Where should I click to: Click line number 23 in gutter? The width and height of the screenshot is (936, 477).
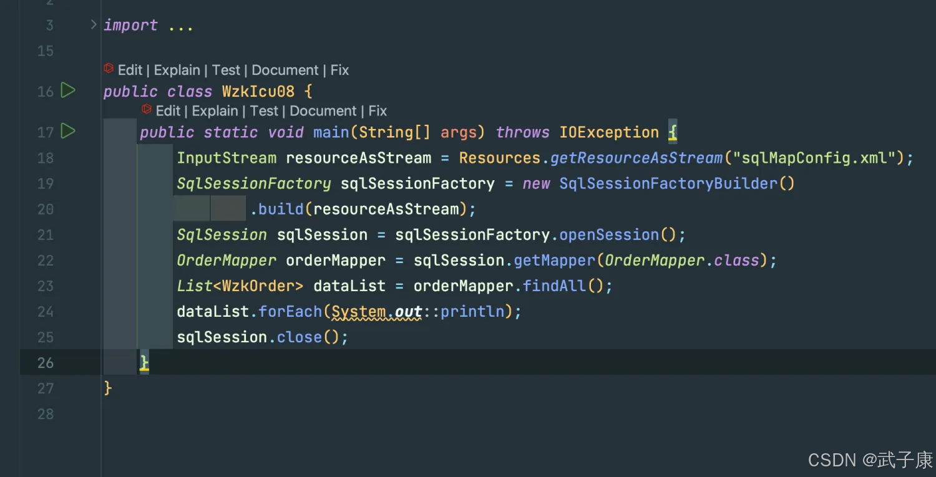coord(46,286)
